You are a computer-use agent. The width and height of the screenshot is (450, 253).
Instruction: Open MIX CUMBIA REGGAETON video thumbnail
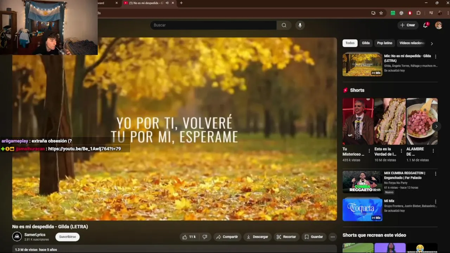(362, 182)
